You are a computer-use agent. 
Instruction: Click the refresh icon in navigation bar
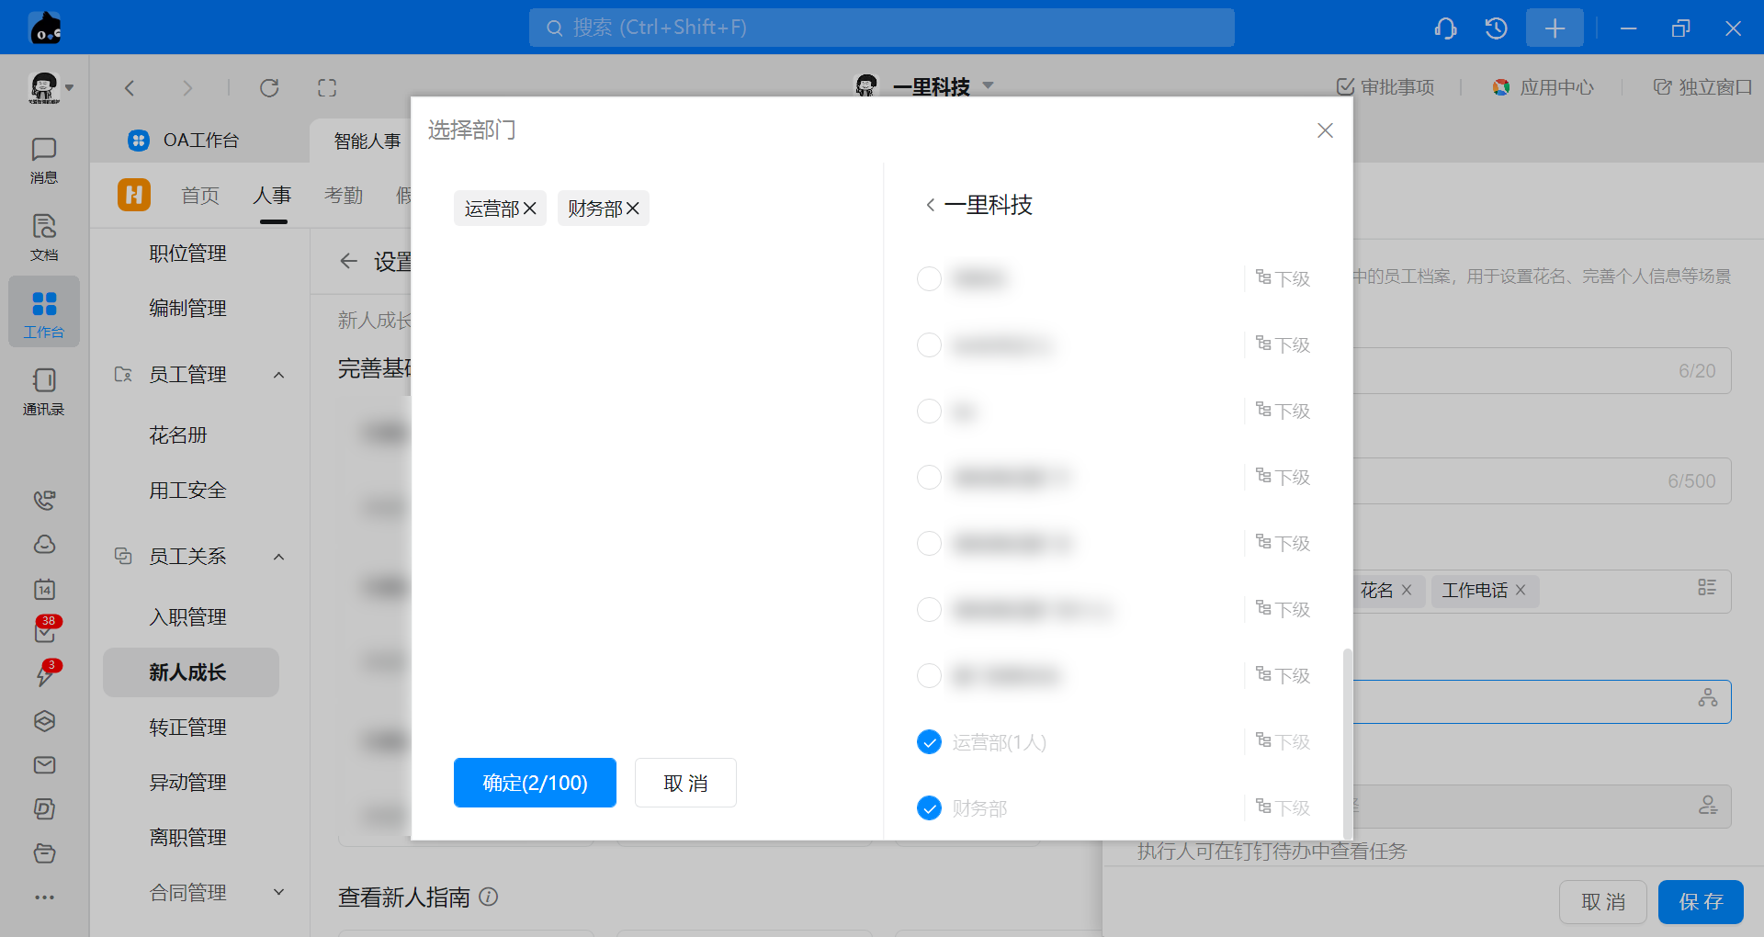269,88
